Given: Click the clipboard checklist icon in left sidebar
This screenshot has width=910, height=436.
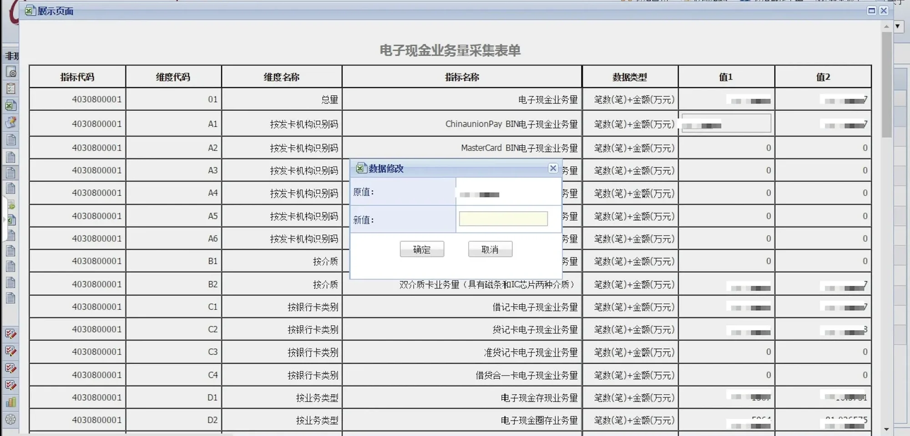Looking at the screenshot, I should coord(11,89).
